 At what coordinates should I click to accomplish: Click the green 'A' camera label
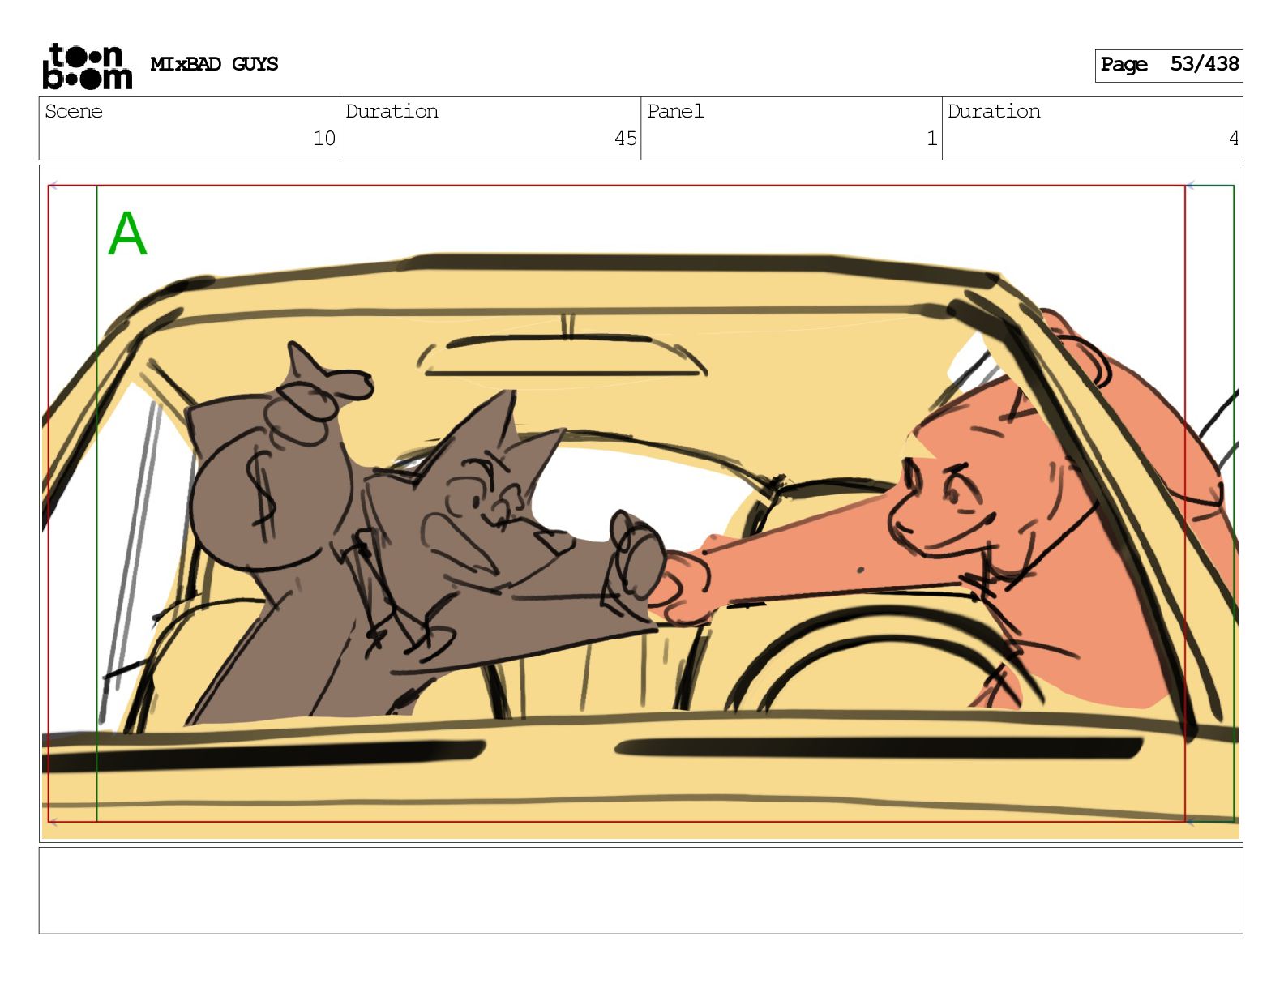(x=127, y=234)
